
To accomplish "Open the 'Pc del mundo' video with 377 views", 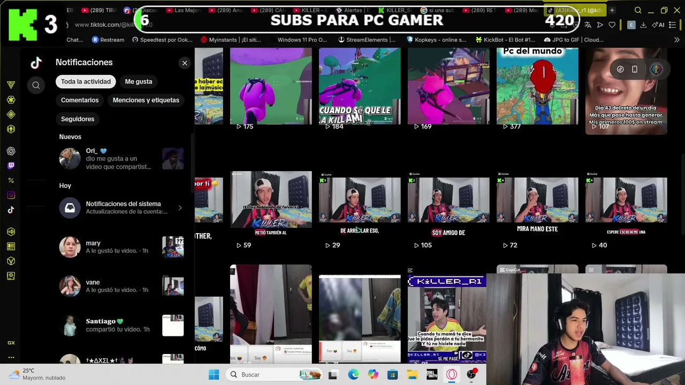I will [x=537, y=89].
